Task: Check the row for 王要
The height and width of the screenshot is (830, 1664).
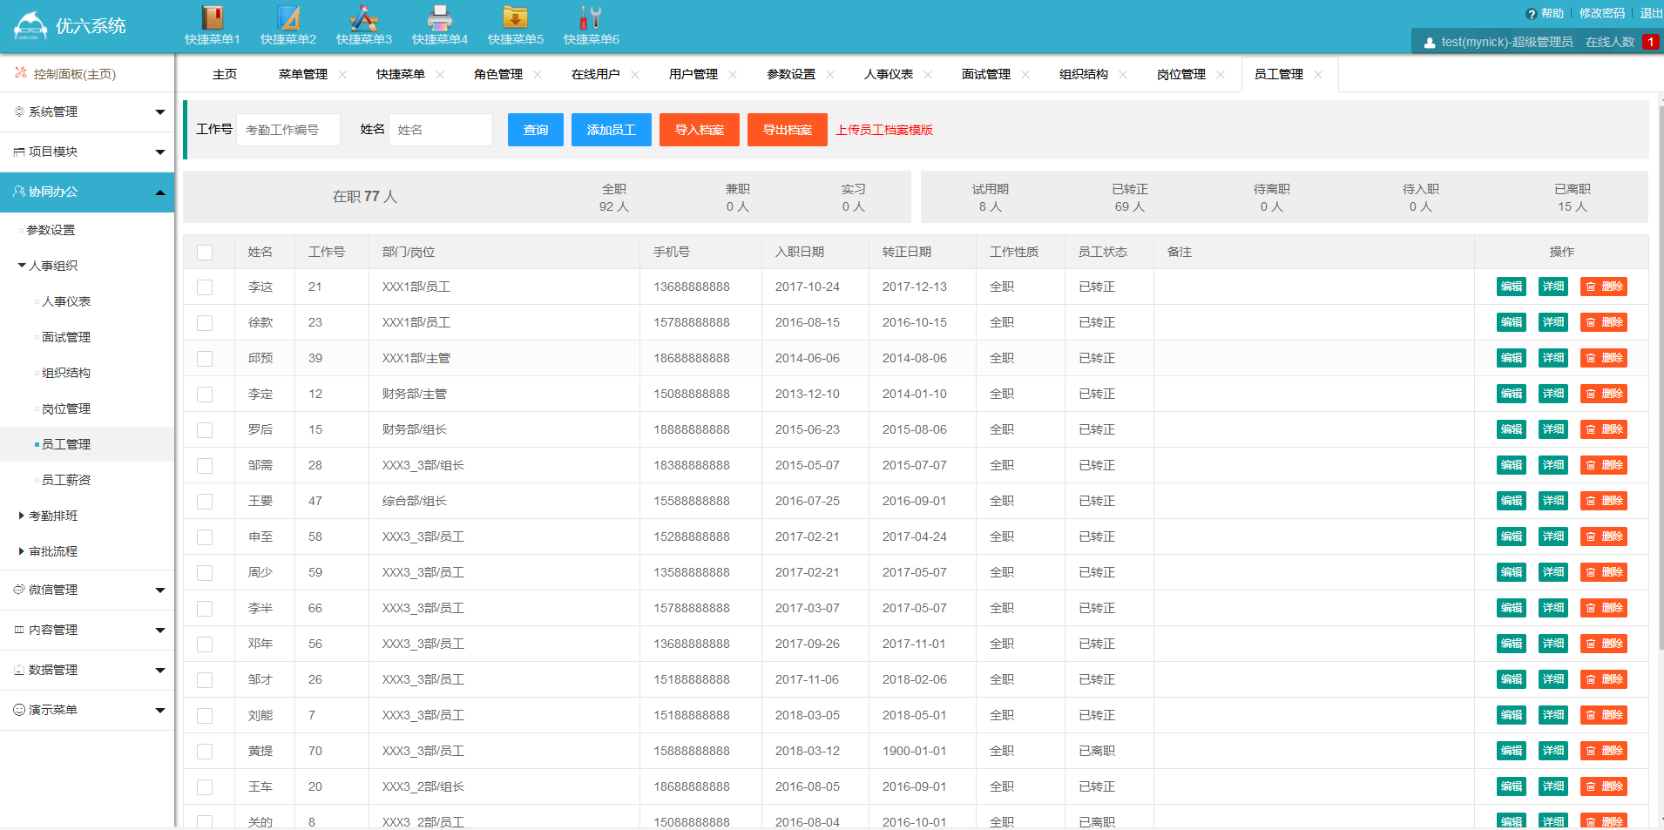Action: [205, 502]
